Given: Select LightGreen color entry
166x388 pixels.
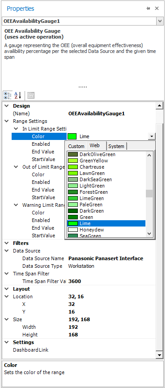Looking at the screenshot, I should (106, 186).
